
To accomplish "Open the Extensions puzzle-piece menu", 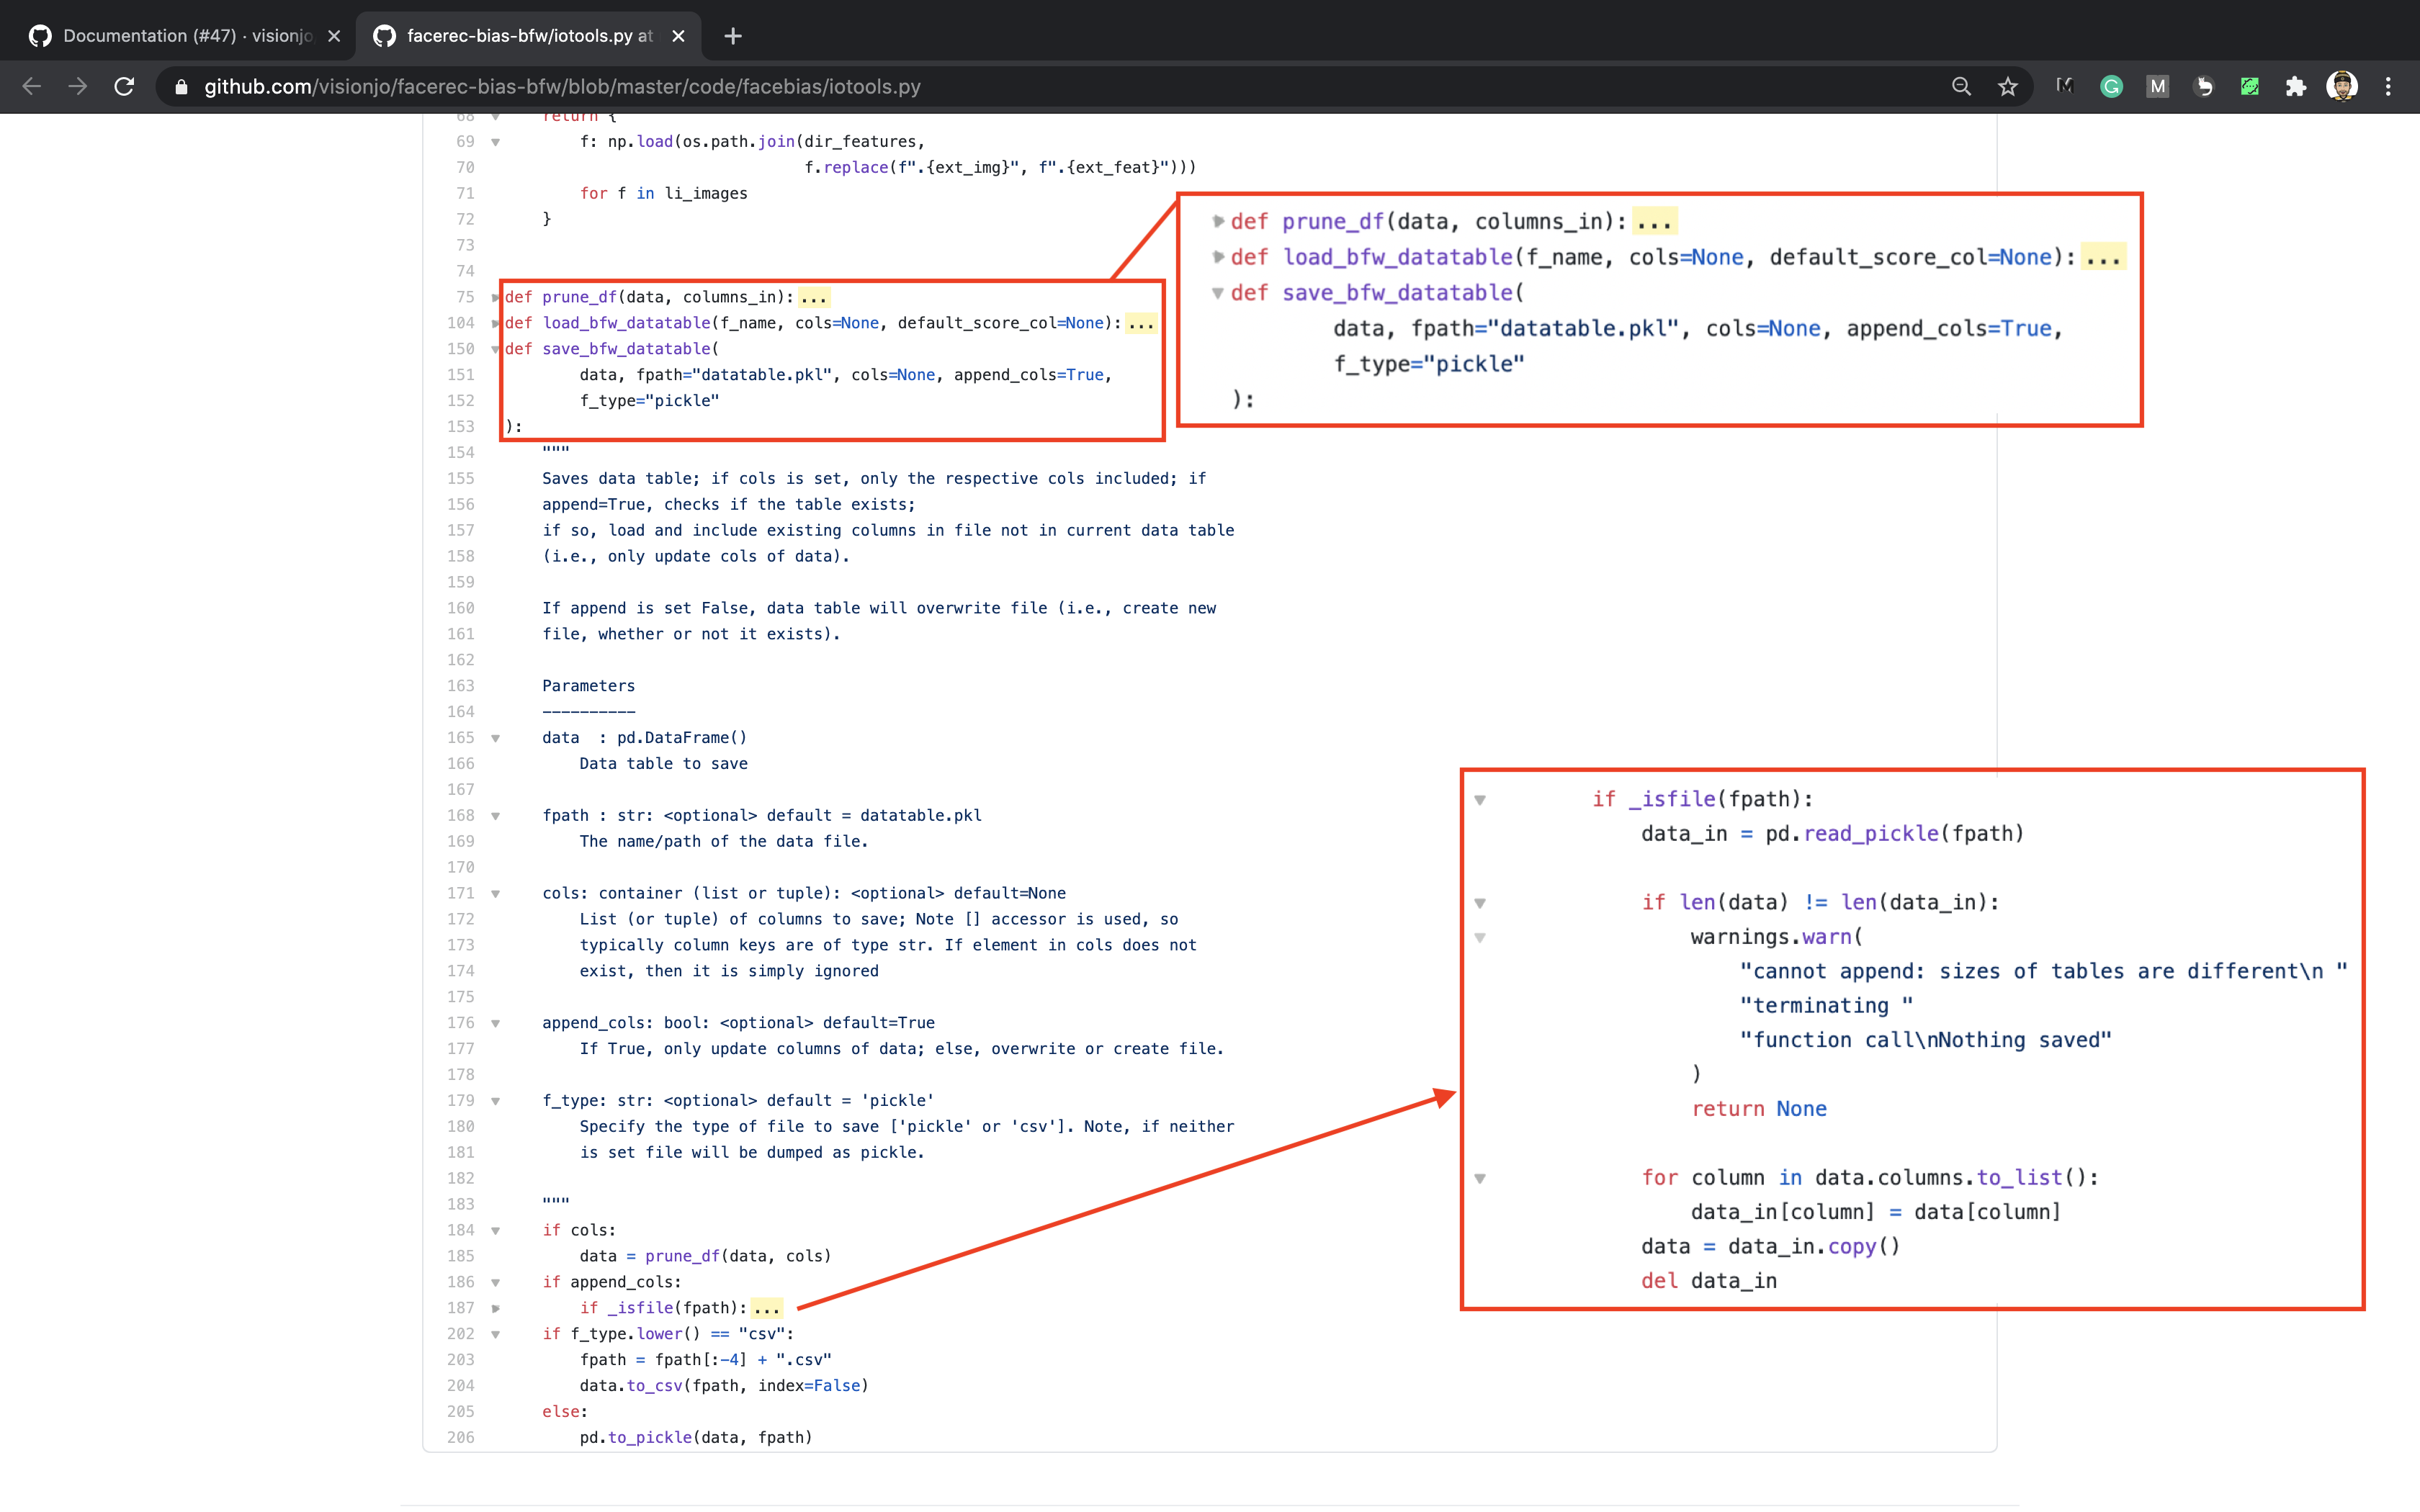I will [2295, 87].
